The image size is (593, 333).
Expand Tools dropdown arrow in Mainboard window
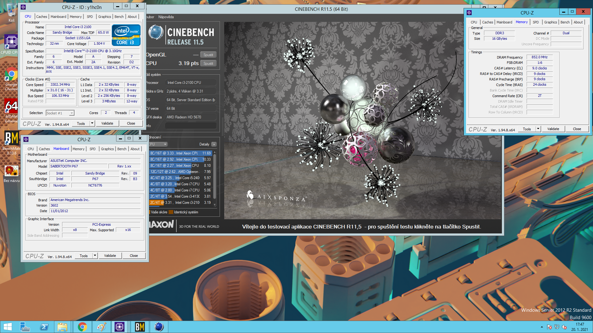click(x=95, y=256)
